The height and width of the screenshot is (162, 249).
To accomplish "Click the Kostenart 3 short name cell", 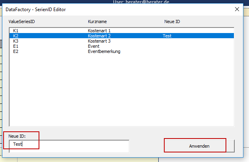I will (x=99, y=41).
